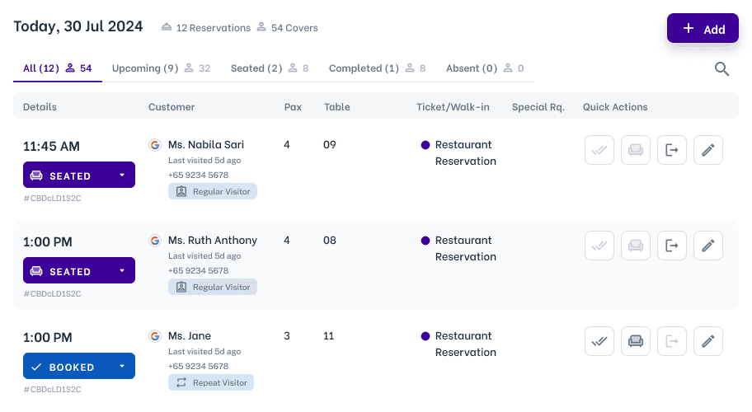Click the 1:00 PM time for Ms. Jane
The width and height of the screenshot is (752, 412).
pyautogui.click(x=48, y=337)
